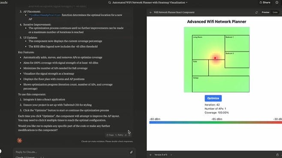This screenshot has height=158, width=282.
Task: Give thumbs up to response
Action: (126, 135)
